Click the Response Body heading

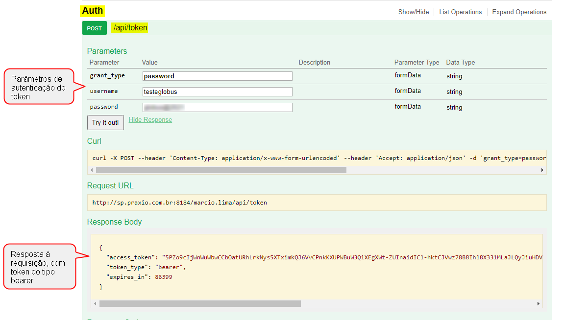tap(115, 222)
